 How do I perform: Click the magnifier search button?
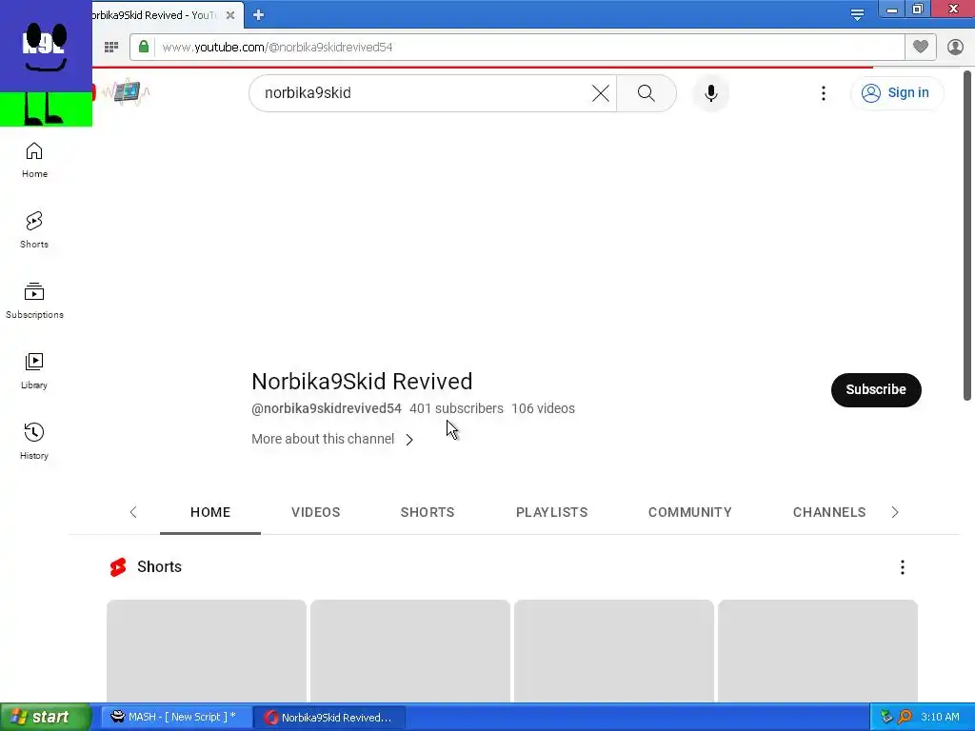click(x=647, y=93)
